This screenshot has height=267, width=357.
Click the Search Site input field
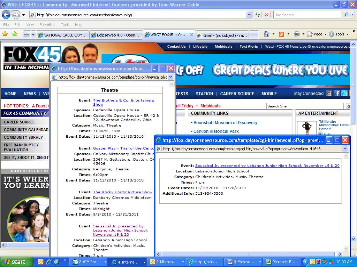click(305, 106)
